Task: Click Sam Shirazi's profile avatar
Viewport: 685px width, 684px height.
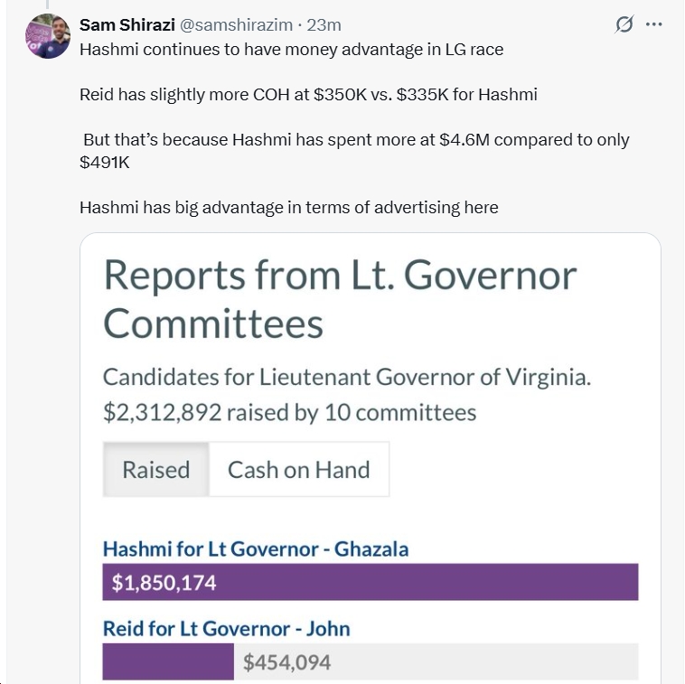Action: click(48, 36)
